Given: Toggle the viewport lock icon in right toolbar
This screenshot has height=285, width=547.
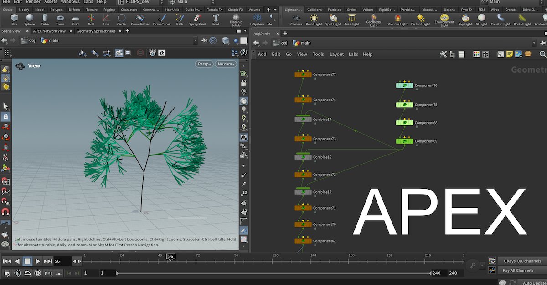Looking at the screenshot, I should 244,83.
